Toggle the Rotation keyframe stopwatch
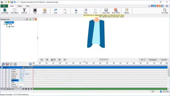 point(6,76)
